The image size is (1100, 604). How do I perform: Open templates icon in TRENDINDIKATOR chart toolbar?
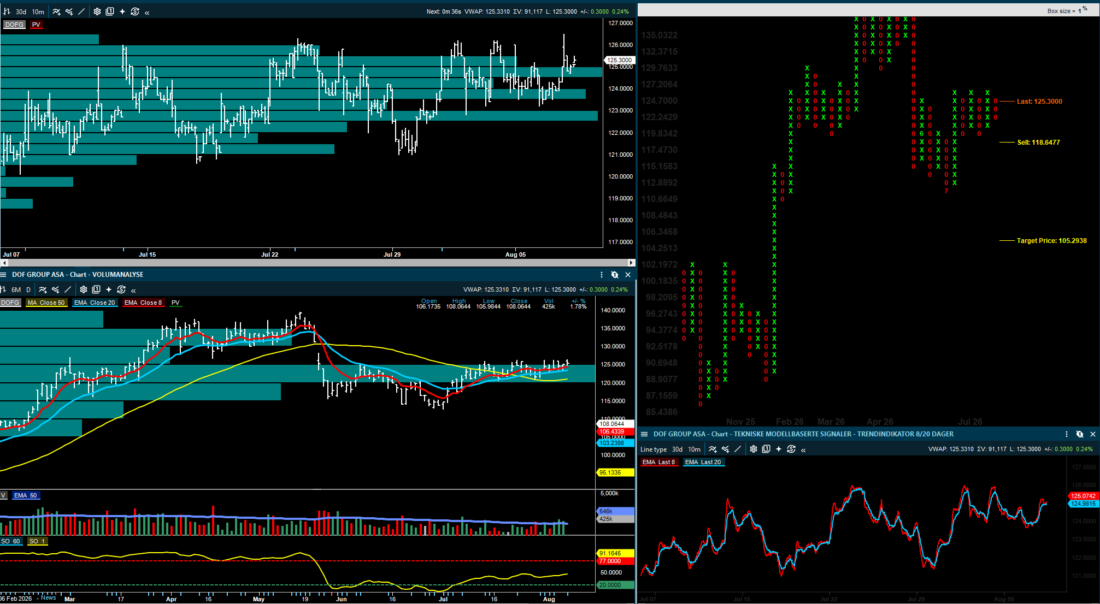pyautogui.click(x=766, y=449)
